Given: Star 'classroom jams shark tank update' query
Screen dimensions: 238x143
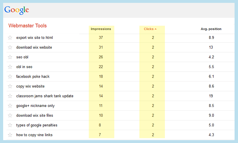Looking at the screenshot, I should [10, 96].
